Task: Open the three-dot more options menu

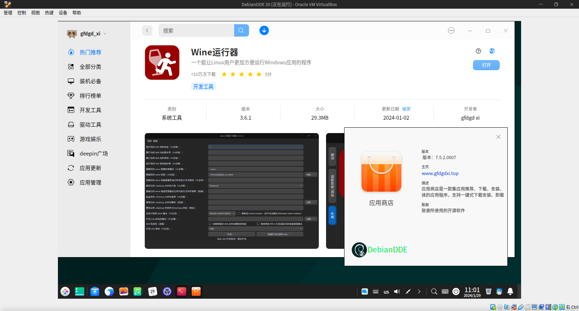Action: point(451,30)
